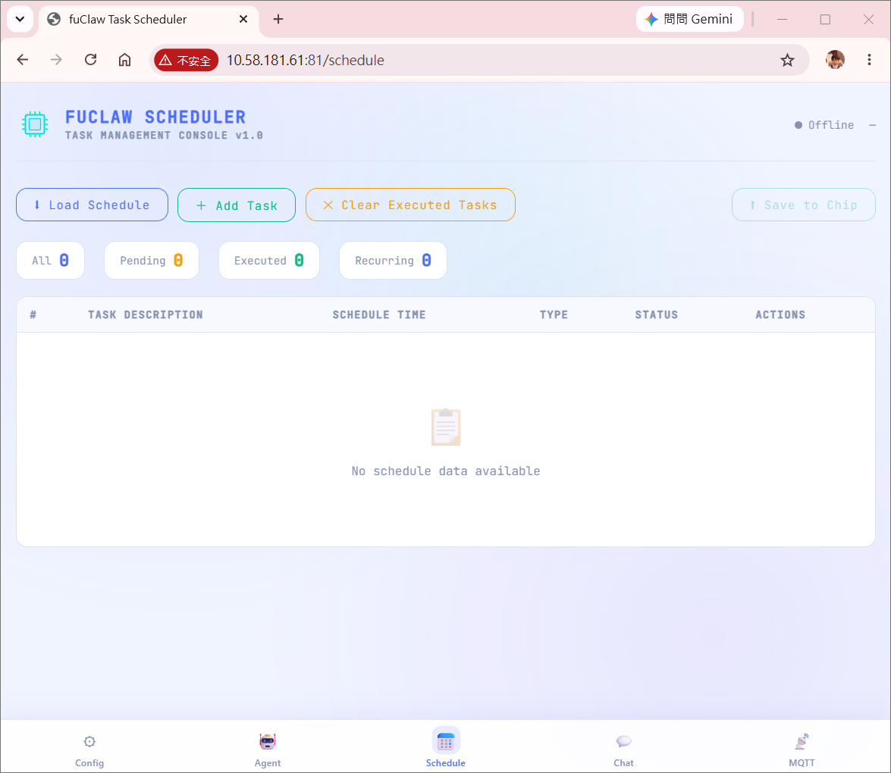This screenshot has height=773, width=891.
Task: Click the Load Schedule button
Action: pos(92,205)
